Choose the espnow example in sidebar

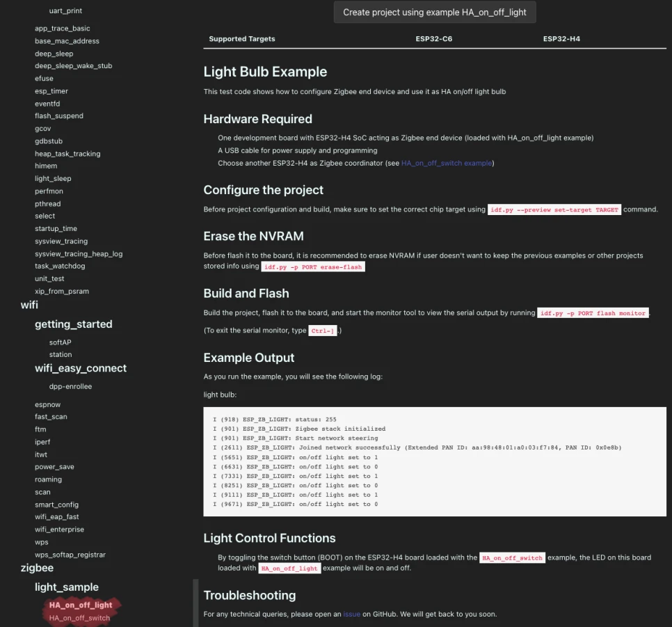(x=47, y=404)
